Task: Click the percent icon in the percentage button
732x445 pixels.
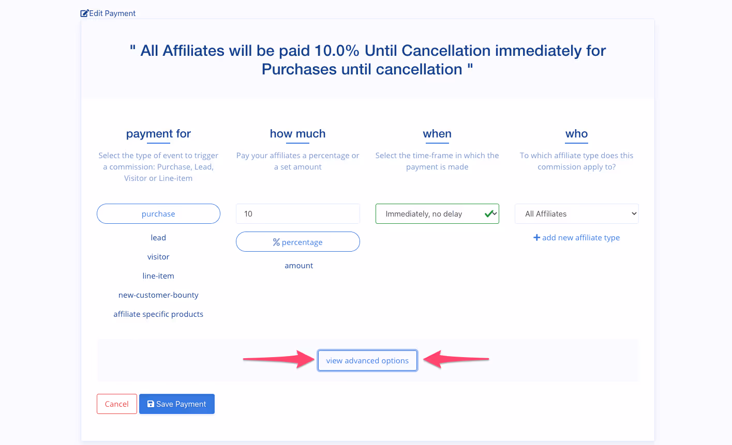Action: pos(276,242)
